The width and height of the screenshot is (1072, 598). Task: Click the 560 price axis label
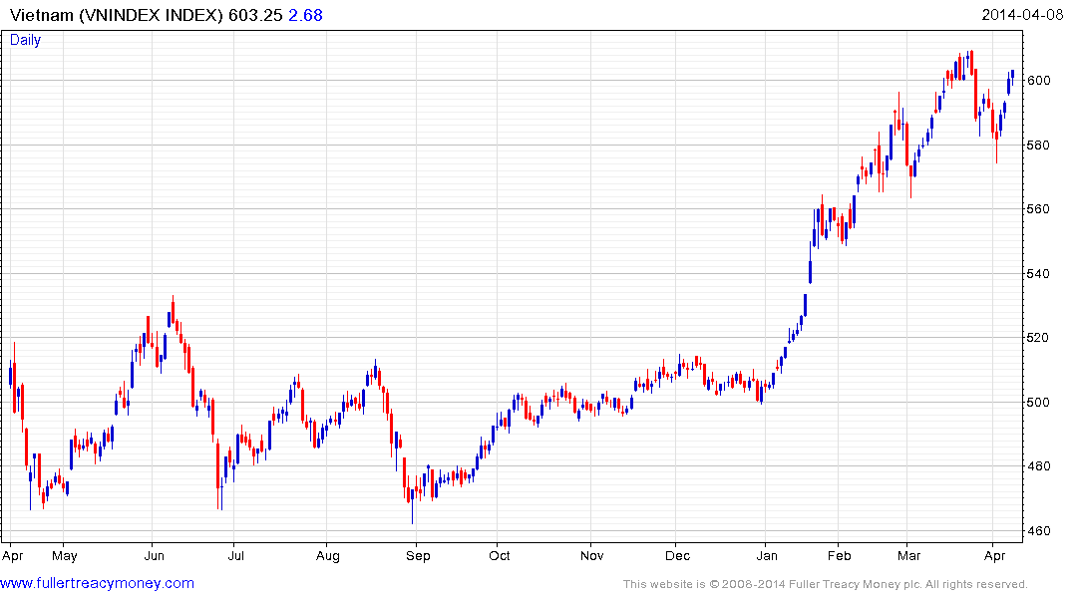click(x=1039, y=209)
